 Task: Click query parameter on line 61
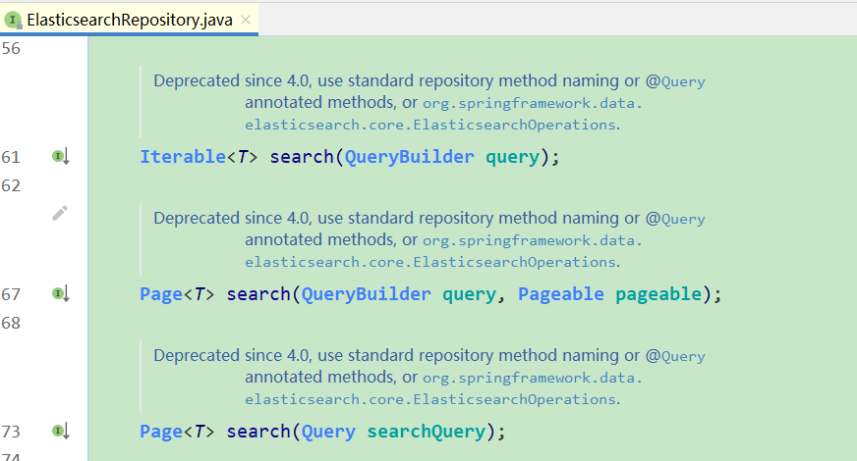tap(512, 158)
